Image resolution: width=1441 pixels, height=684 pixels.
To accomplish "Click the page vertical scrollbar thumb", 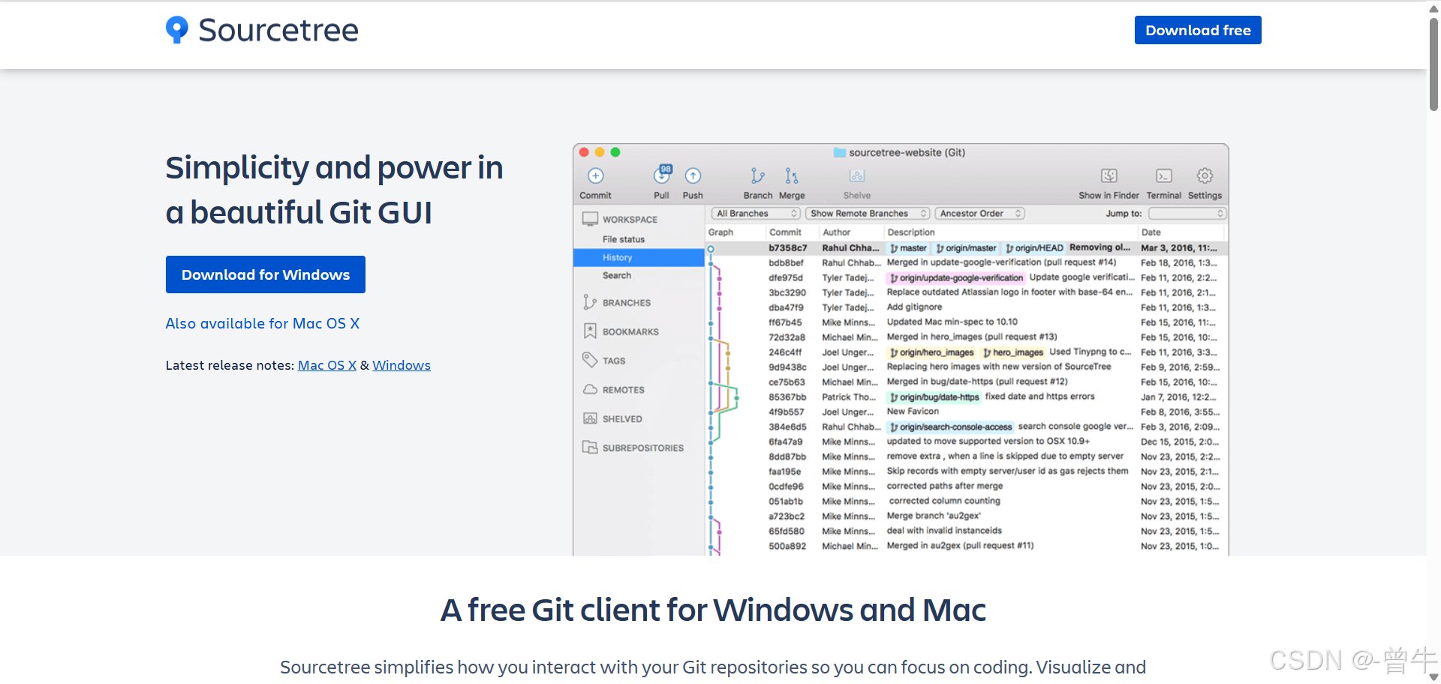I will [x=1433, y=64].
